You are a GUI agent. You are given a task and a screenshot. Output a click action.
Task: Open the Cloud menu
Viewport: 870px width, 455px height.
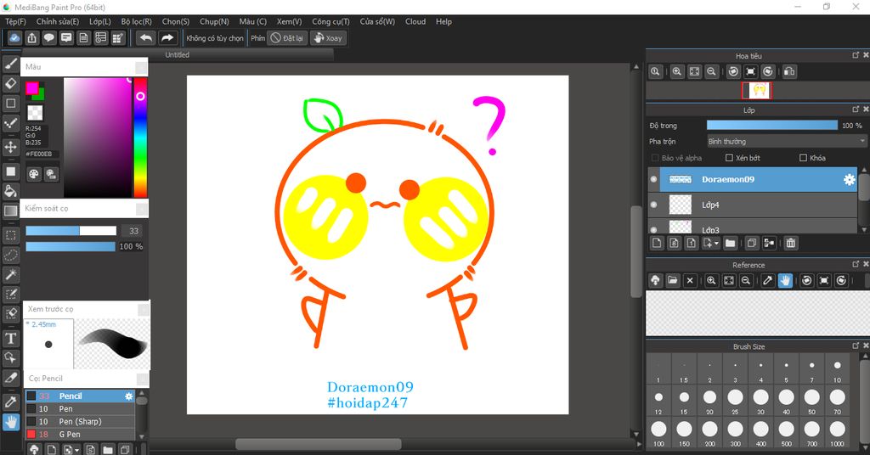click(415, 21)
